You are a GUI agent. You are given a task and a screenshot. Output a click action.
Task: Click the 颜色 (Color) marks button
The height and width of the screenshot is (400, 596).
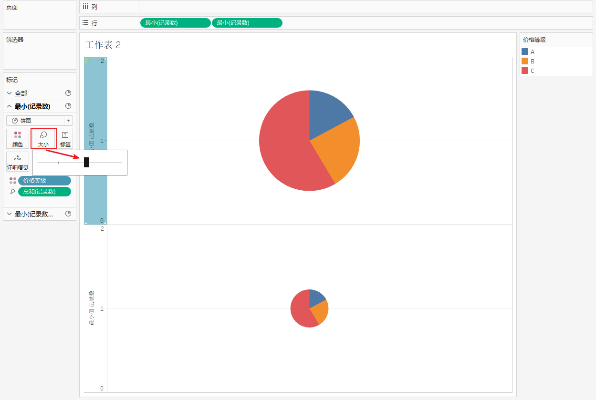(x=18, y=139)
